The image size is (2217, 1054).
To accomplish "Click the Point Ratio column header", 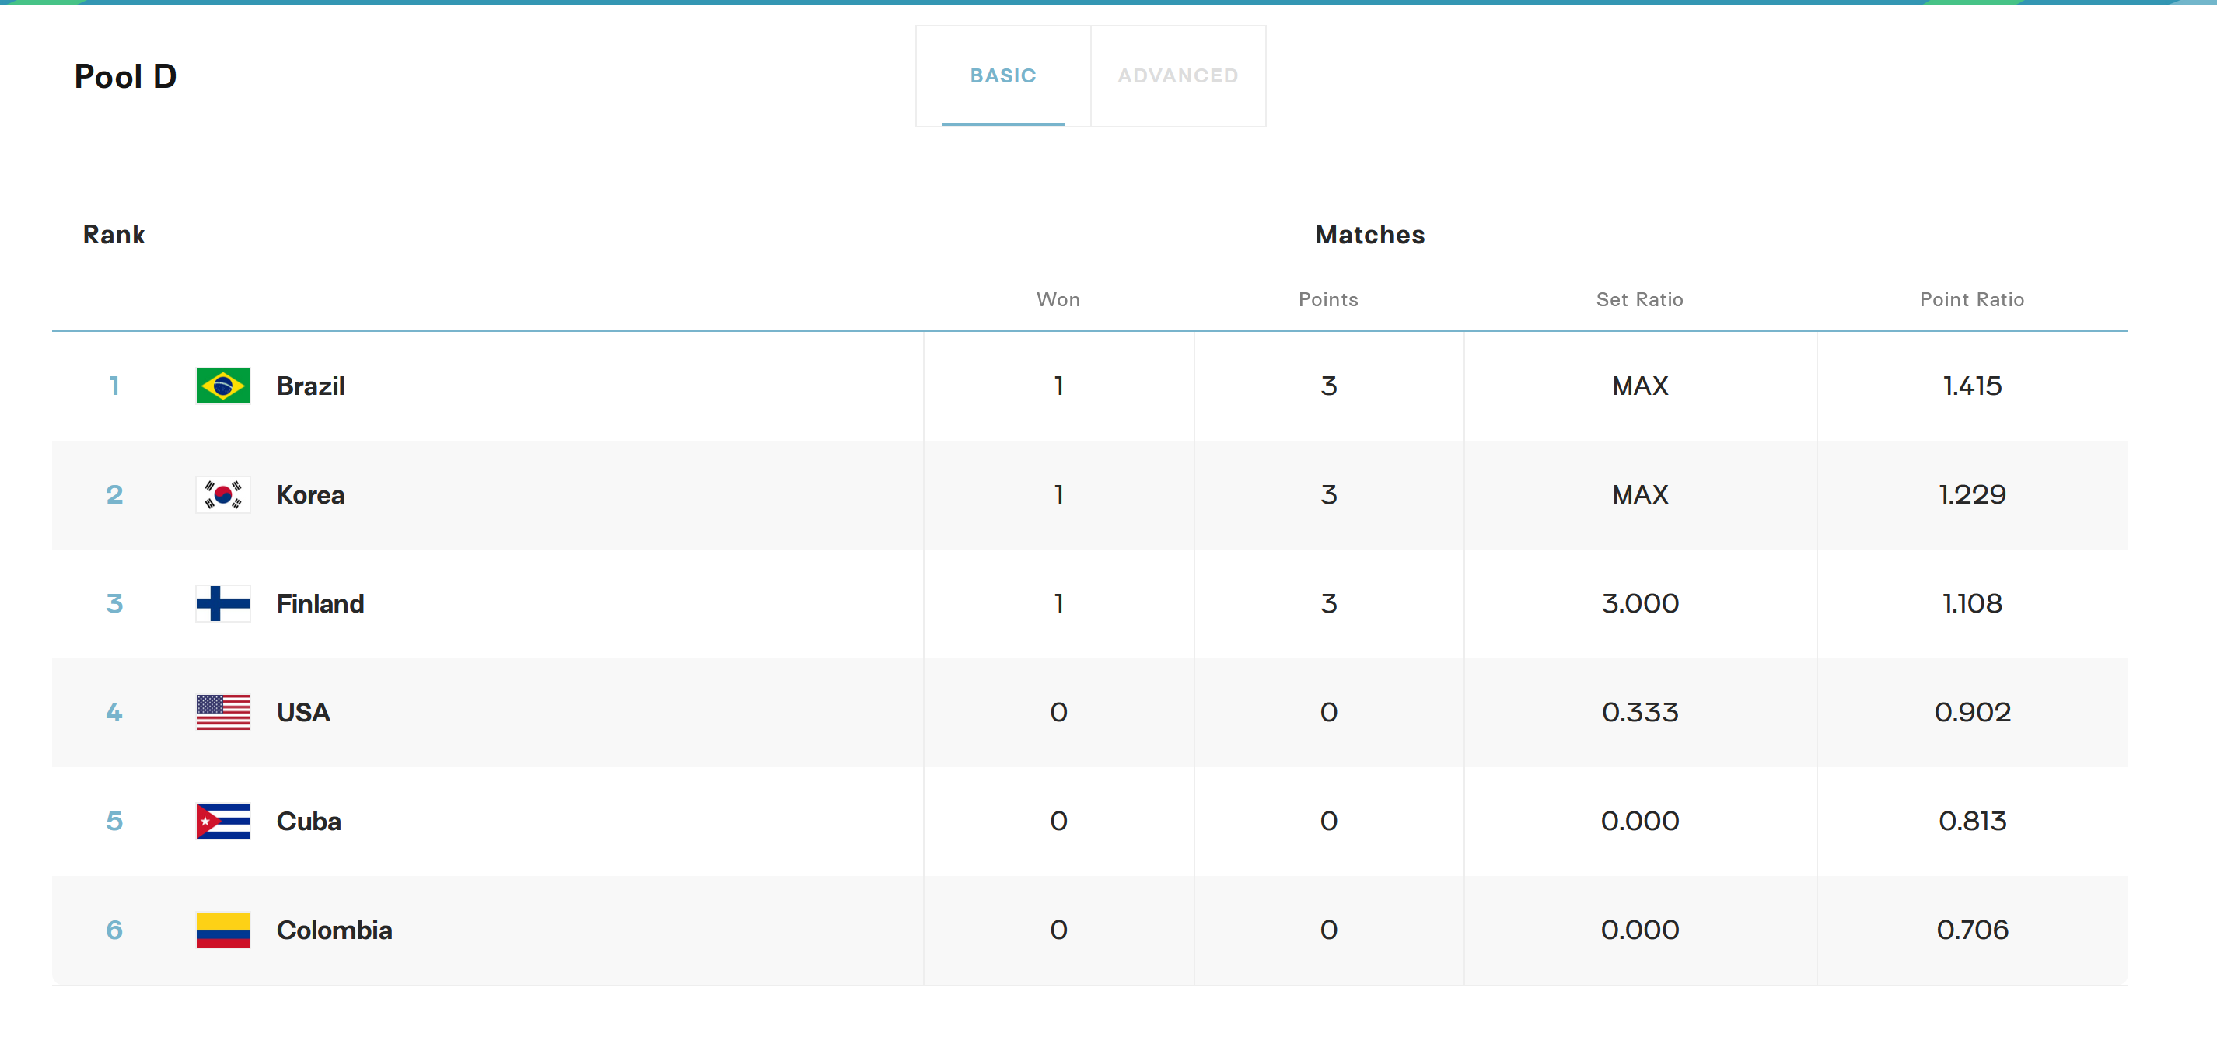I will pyautogui.click(x=1970, y=299).
